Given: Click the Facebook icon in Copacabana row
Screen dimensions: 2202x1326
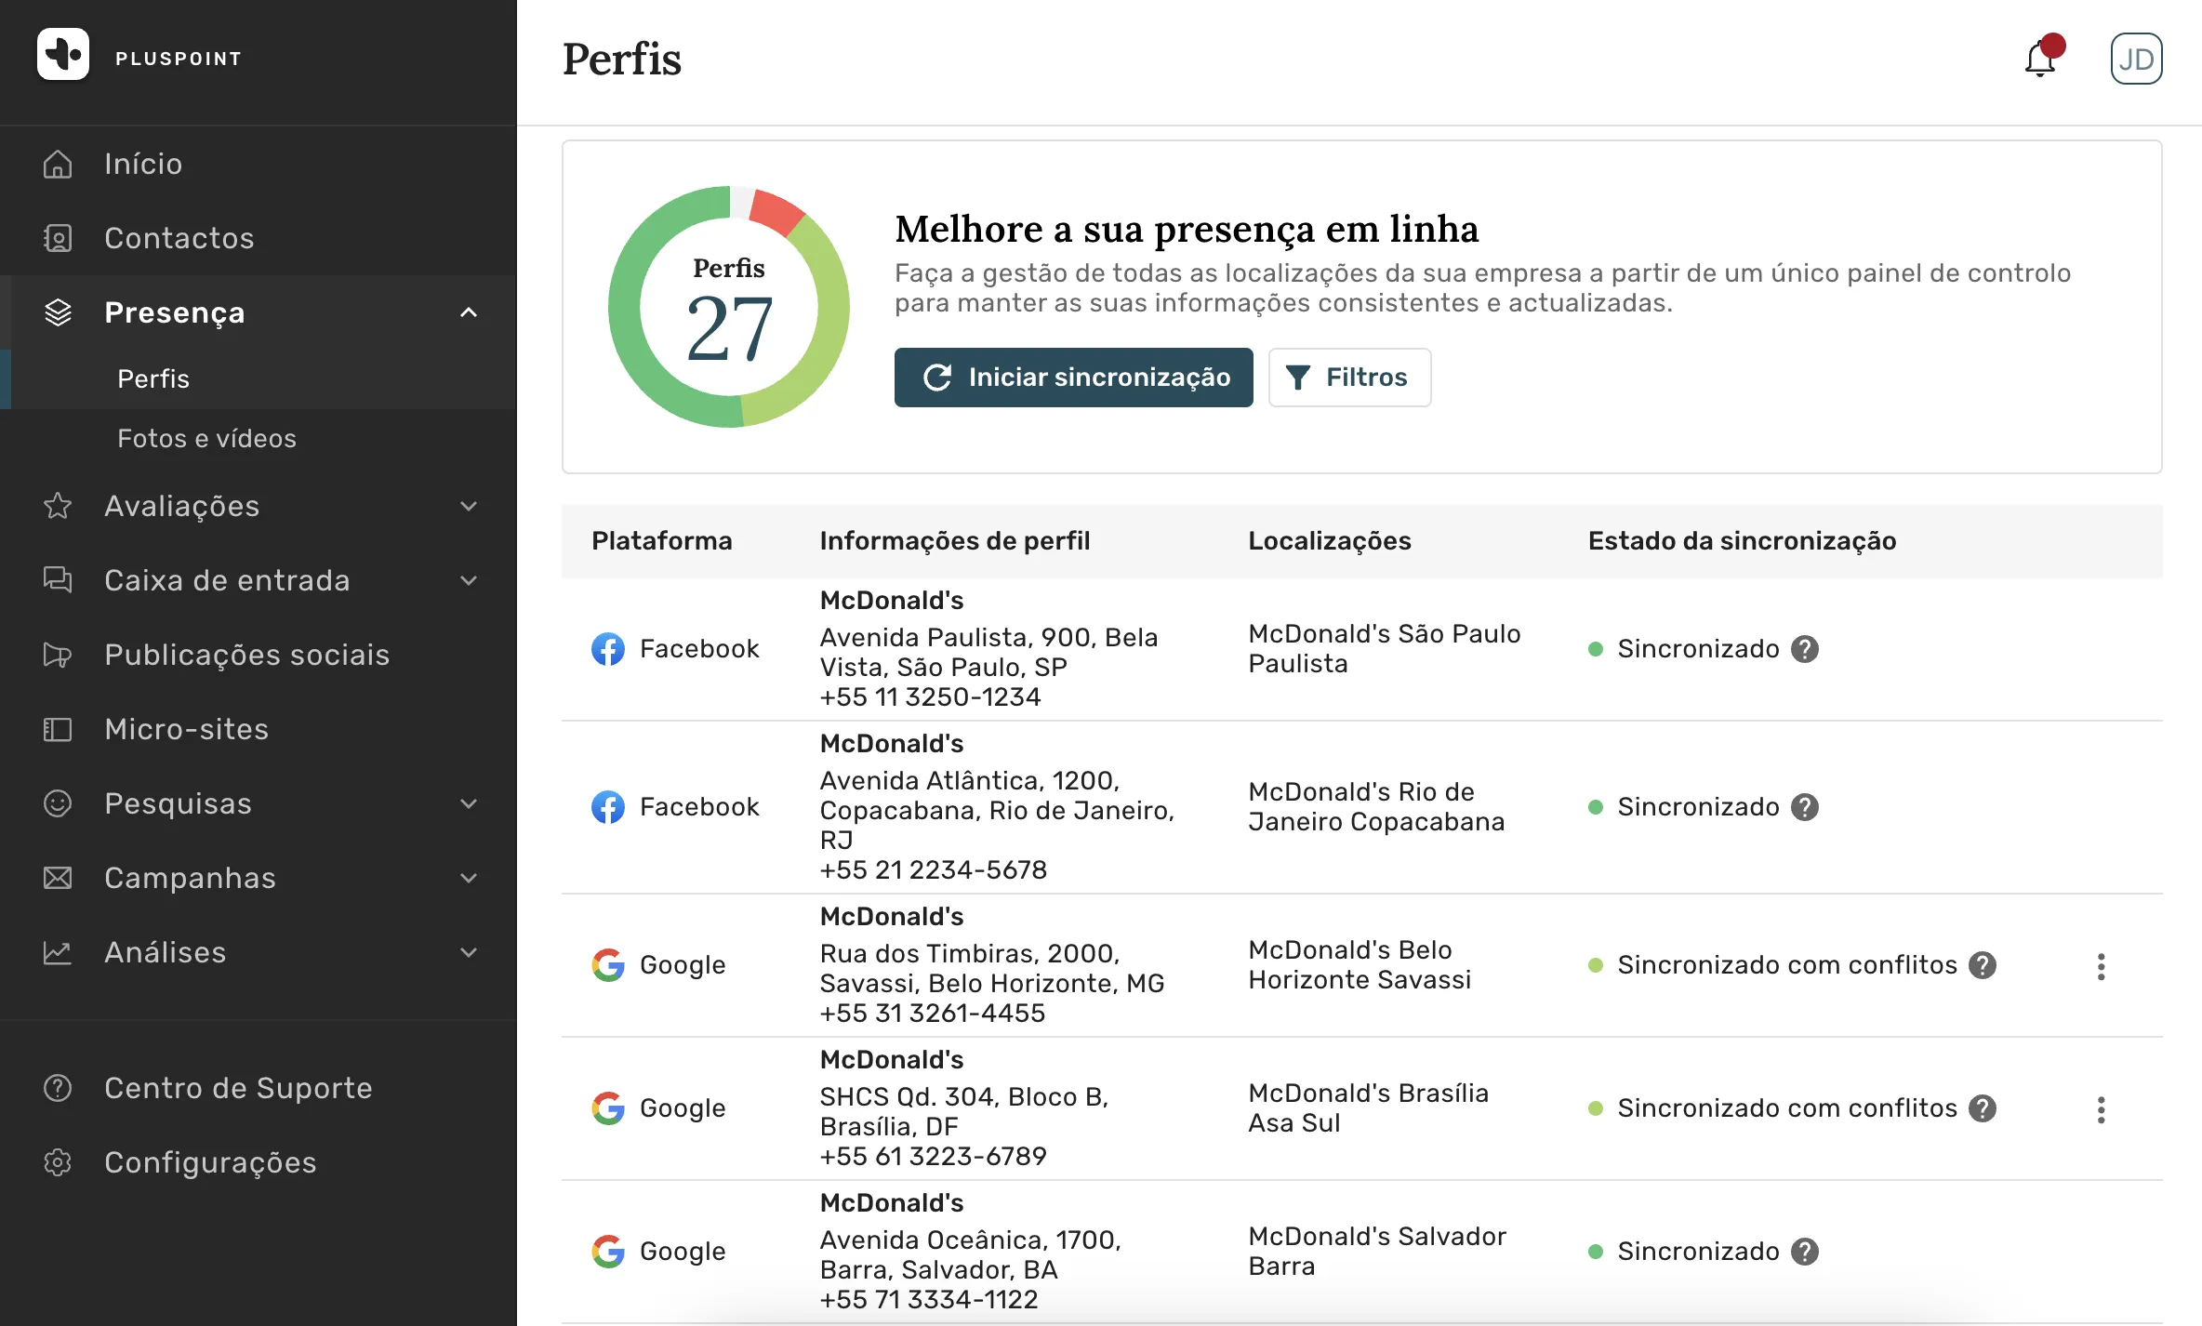Looking at the screenshot, I should [x=608, y=807].
